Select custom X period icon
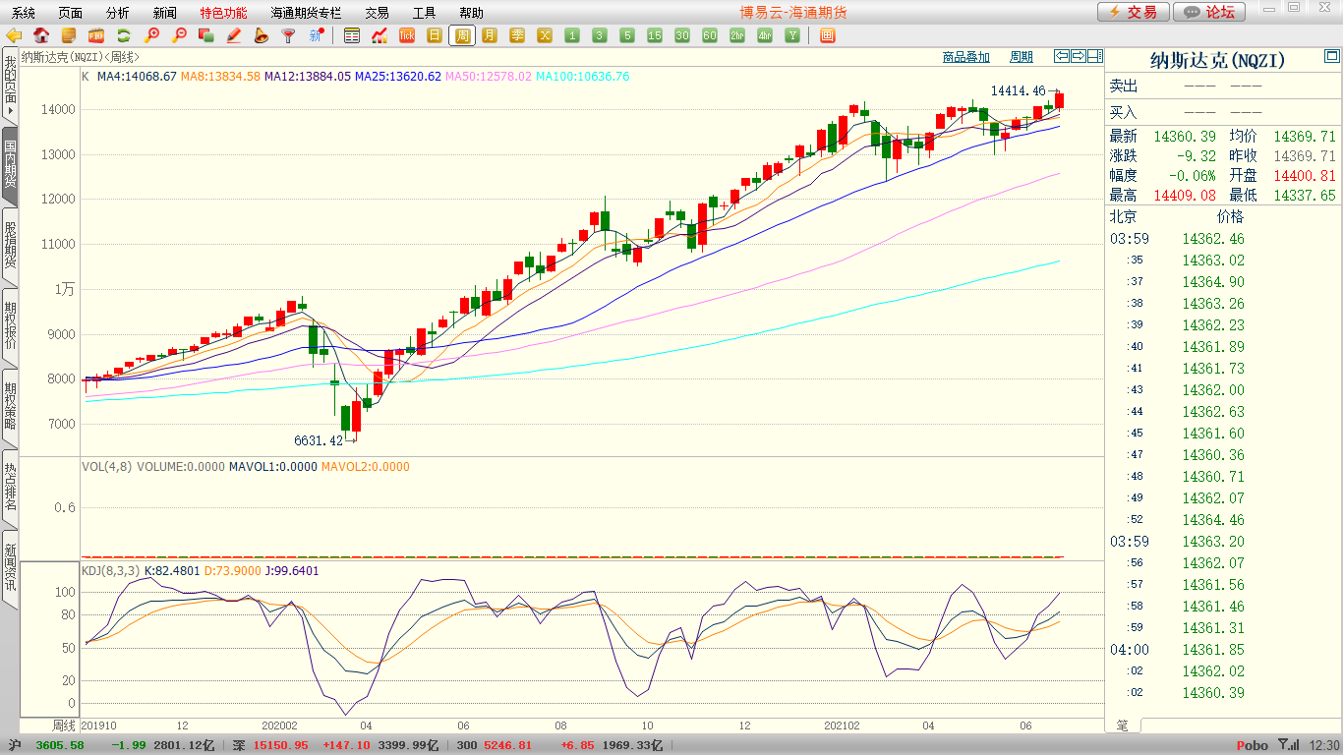Image resolution: width=1343 pixels, height=755 pixels. coord(545,35)
